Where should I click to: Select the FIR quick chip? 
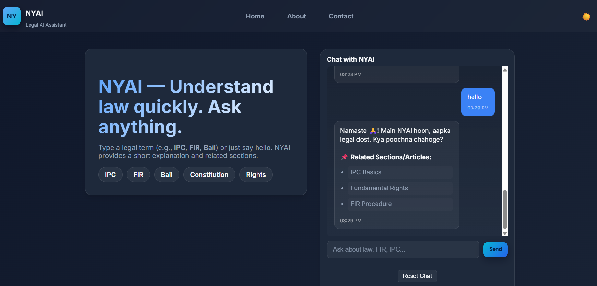138,175
